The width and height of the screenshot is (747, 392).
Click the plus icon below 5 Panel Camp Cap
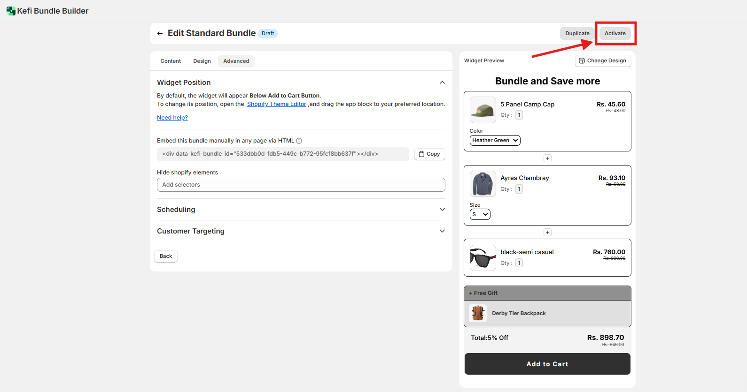click(x=547, y=158)
